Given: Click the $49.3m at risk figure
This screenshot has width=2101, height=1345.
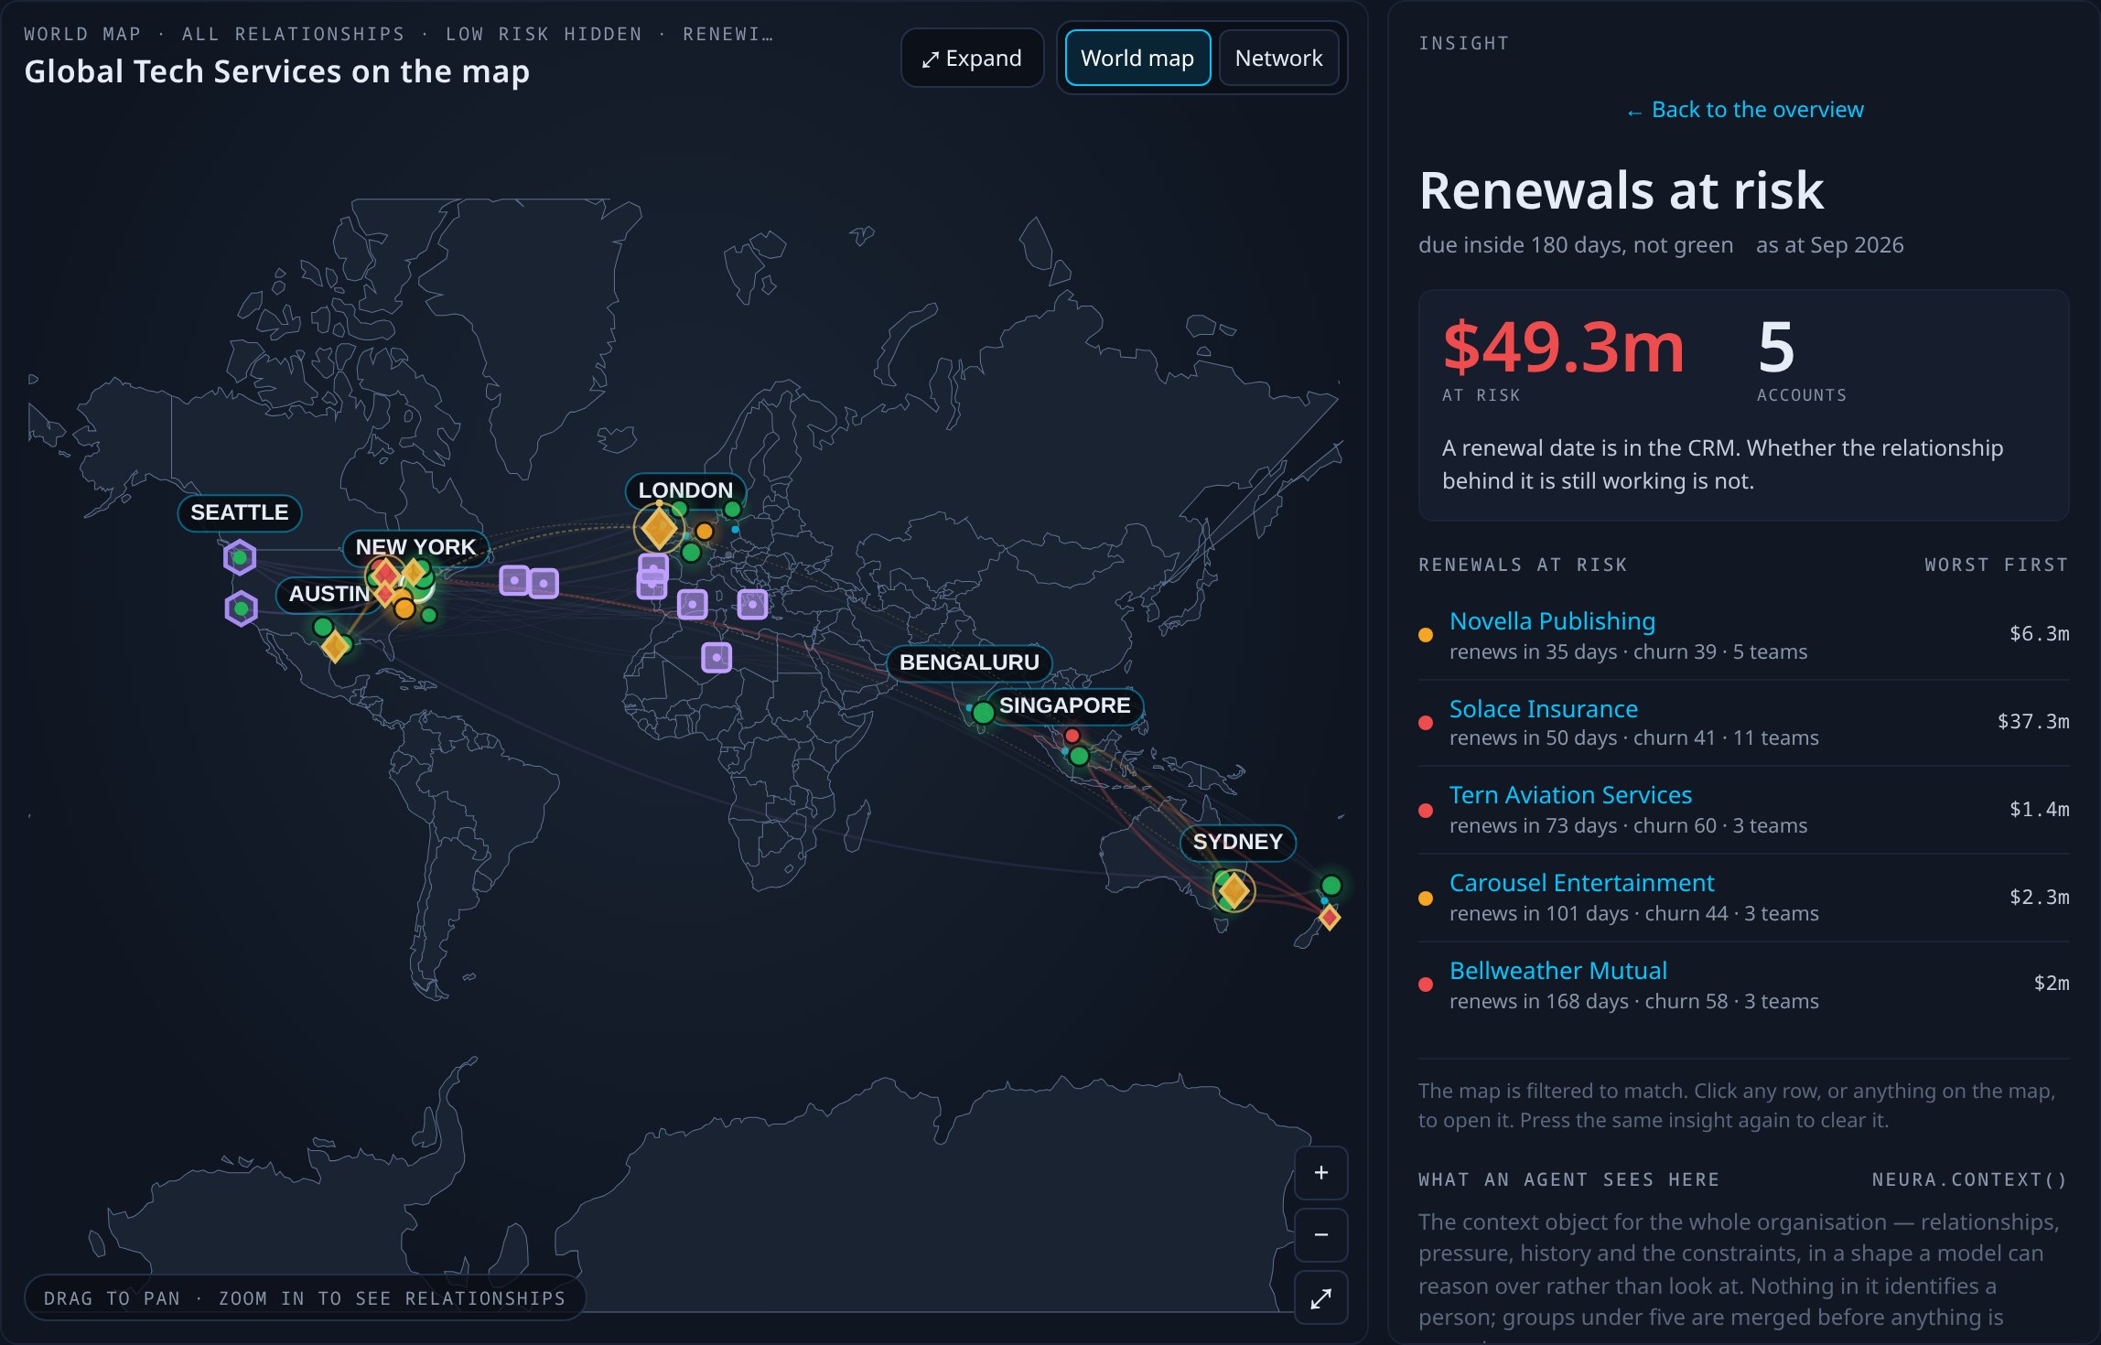Looking at the screenshot, I should (x=1563, y=348).
